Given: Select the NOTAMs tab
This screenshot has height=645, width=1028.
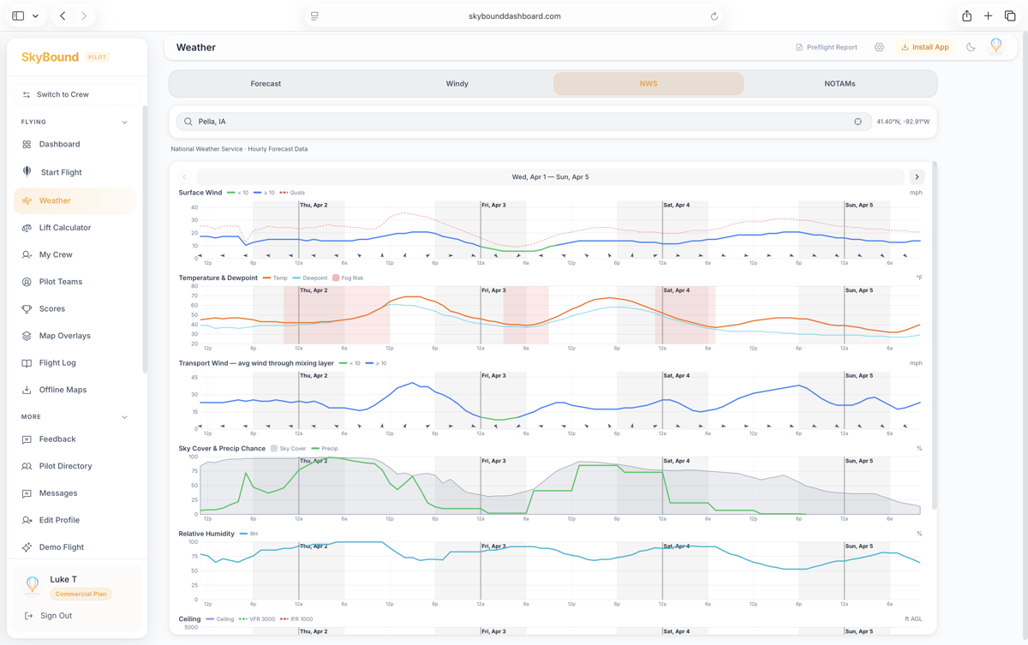Looking at the screenshot, I should [x=840, y=84].
